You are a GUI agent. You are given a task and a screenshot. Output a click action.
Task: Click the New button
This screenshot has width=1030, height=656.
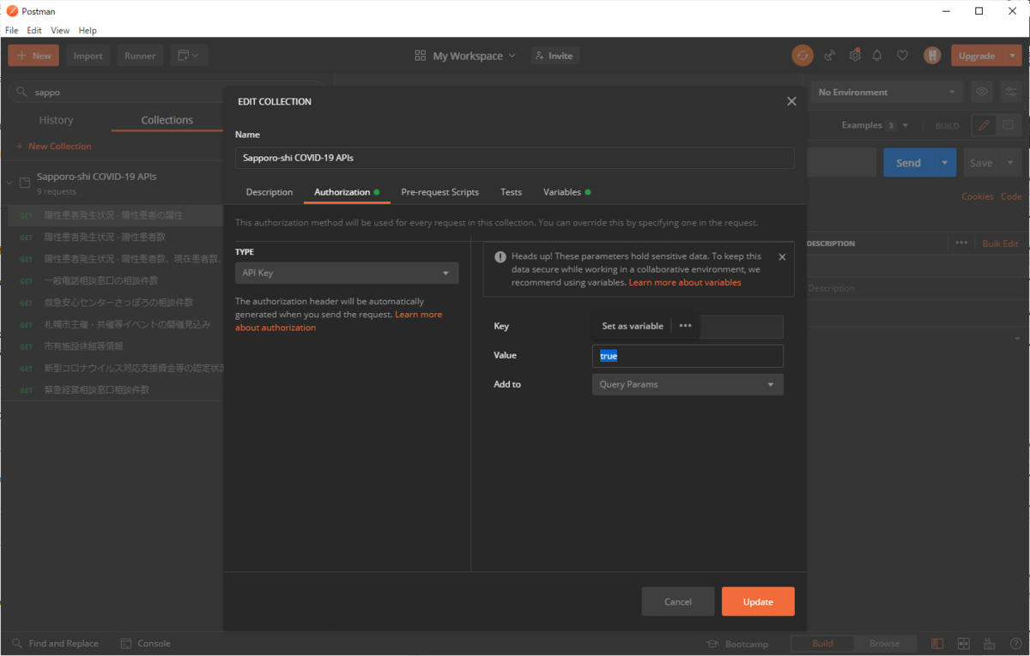click(33, 56)
